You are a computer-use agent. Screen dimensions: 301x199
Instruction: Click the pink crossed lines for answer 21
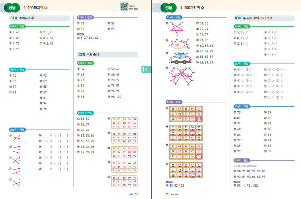click(16, 160)
